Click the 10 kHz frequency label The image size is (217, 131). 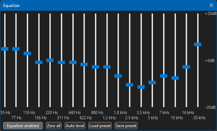click(177, 118)
